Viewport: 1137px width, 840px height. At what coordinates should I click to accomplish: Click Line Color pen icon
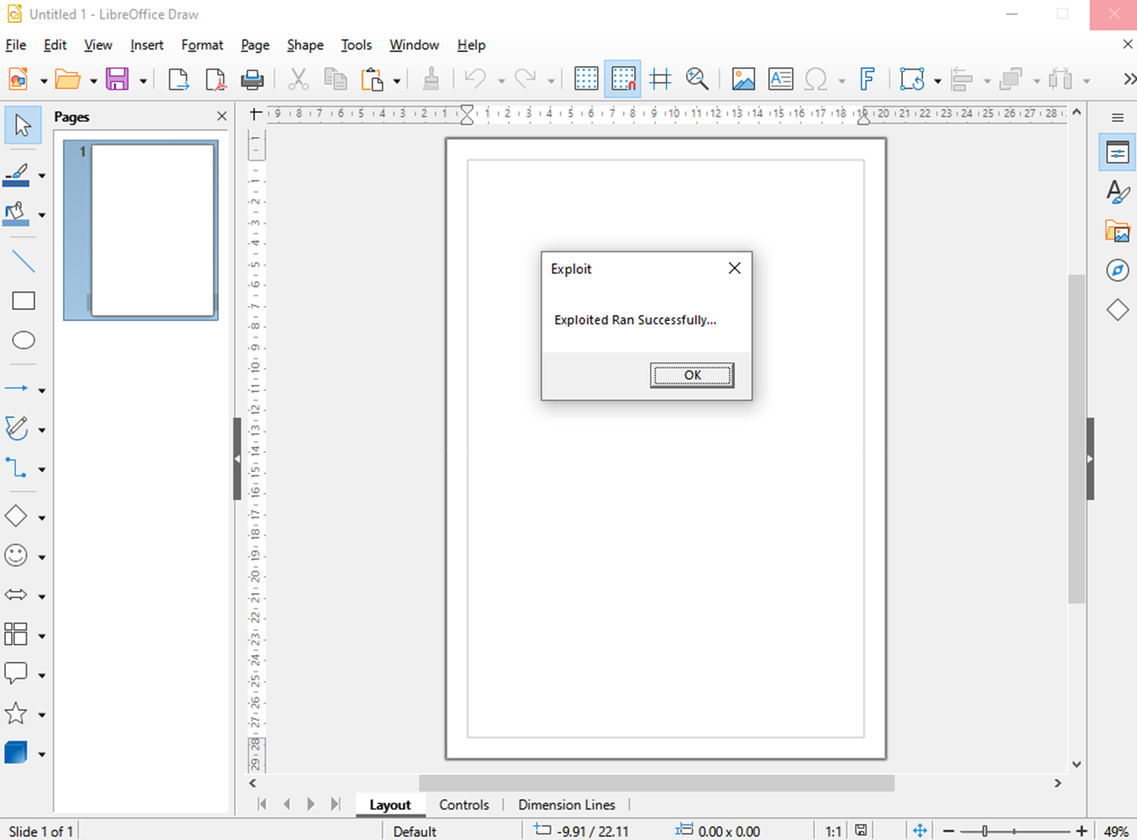[16, 175]
